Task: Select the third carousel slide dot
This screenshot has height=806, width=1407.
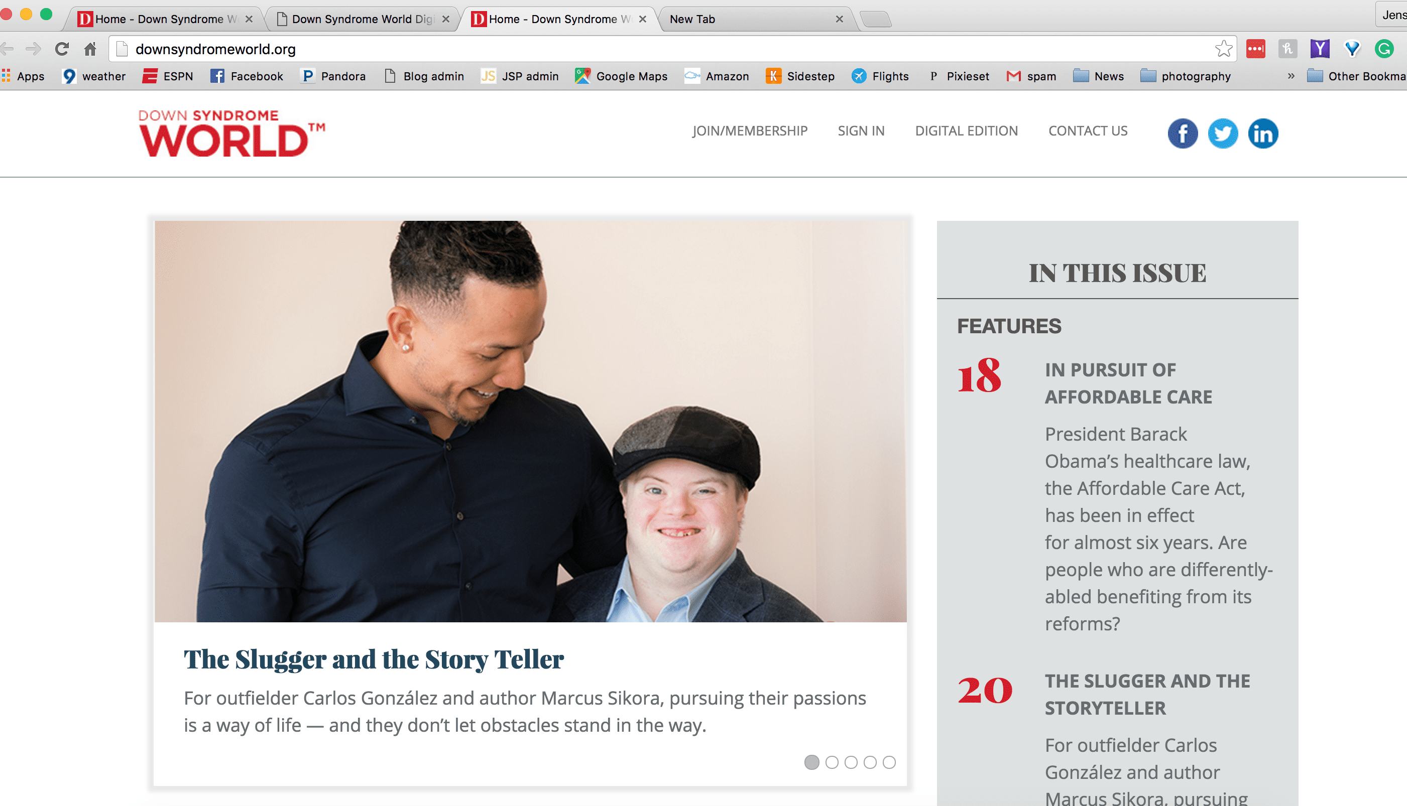Action: pos(851,762)
